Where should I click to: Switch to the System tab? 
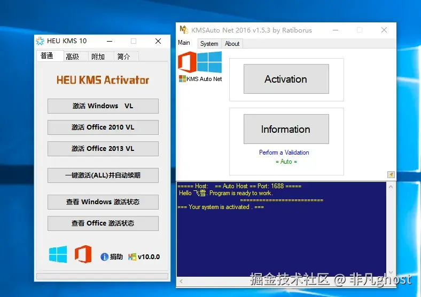[x=209, y=44]
